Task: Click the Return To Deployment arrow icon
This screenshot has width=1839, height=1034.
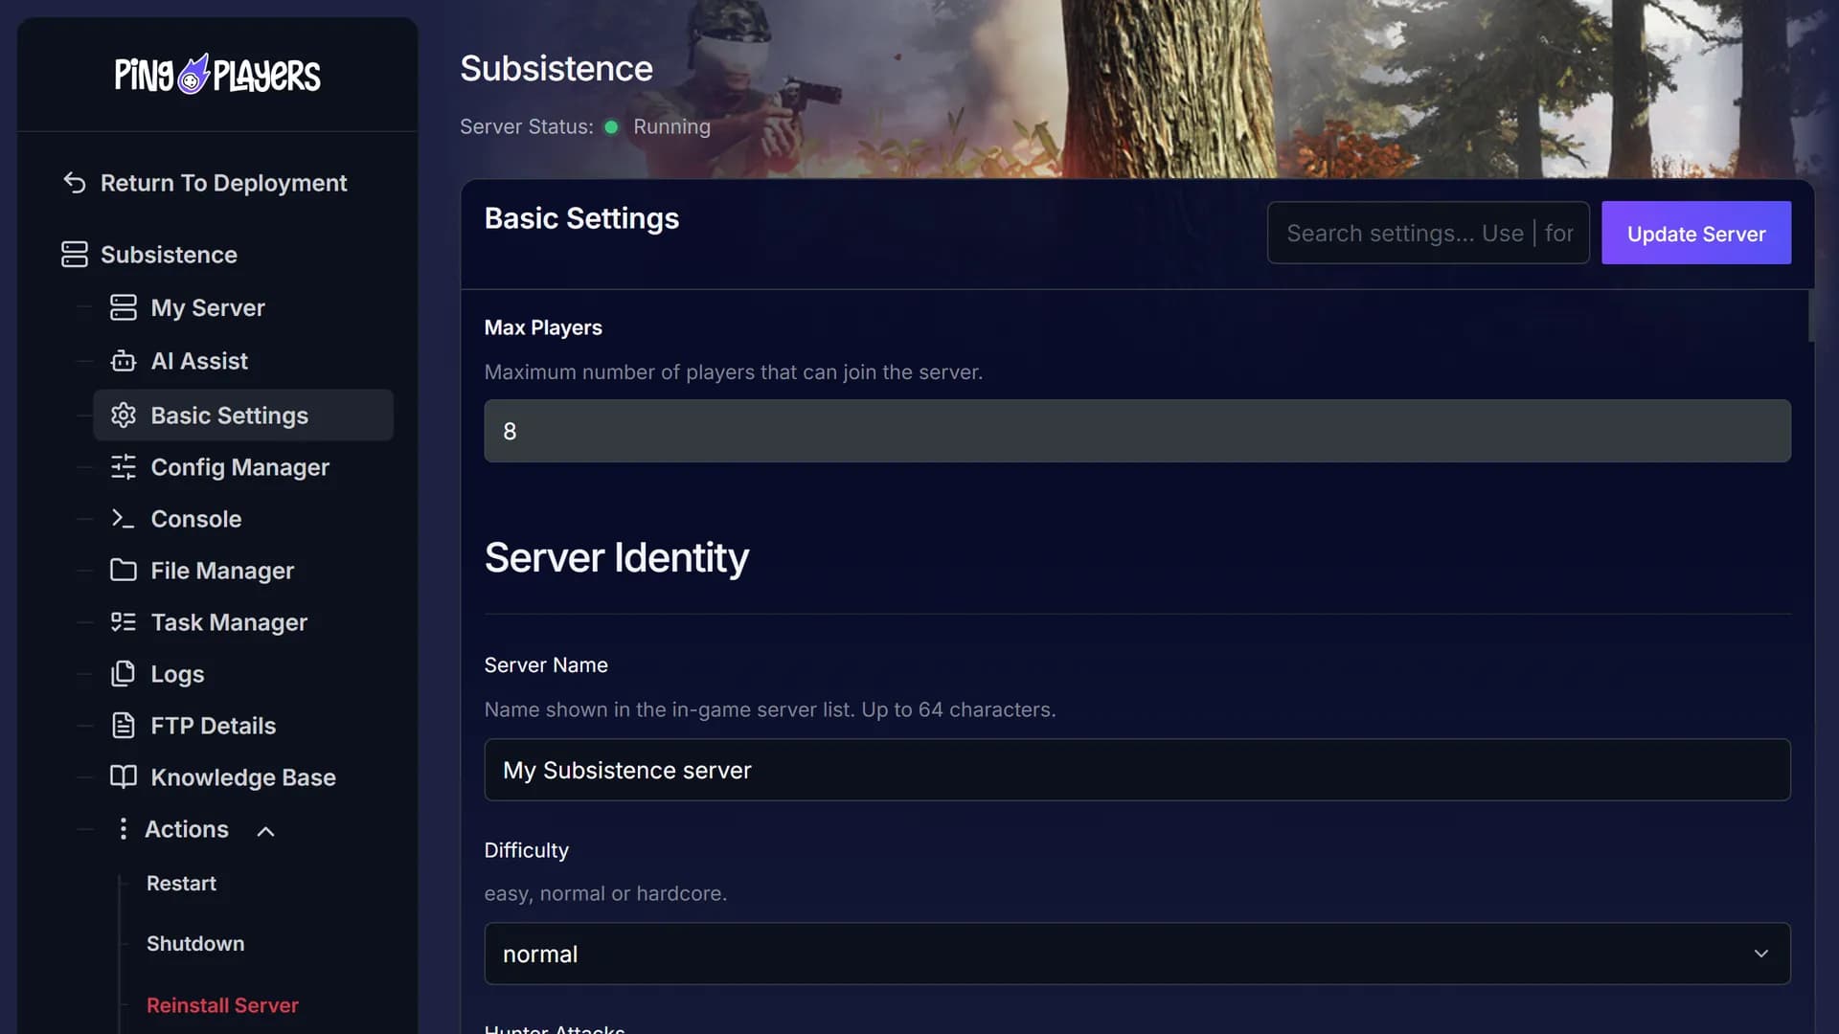Action: [75, 182]
